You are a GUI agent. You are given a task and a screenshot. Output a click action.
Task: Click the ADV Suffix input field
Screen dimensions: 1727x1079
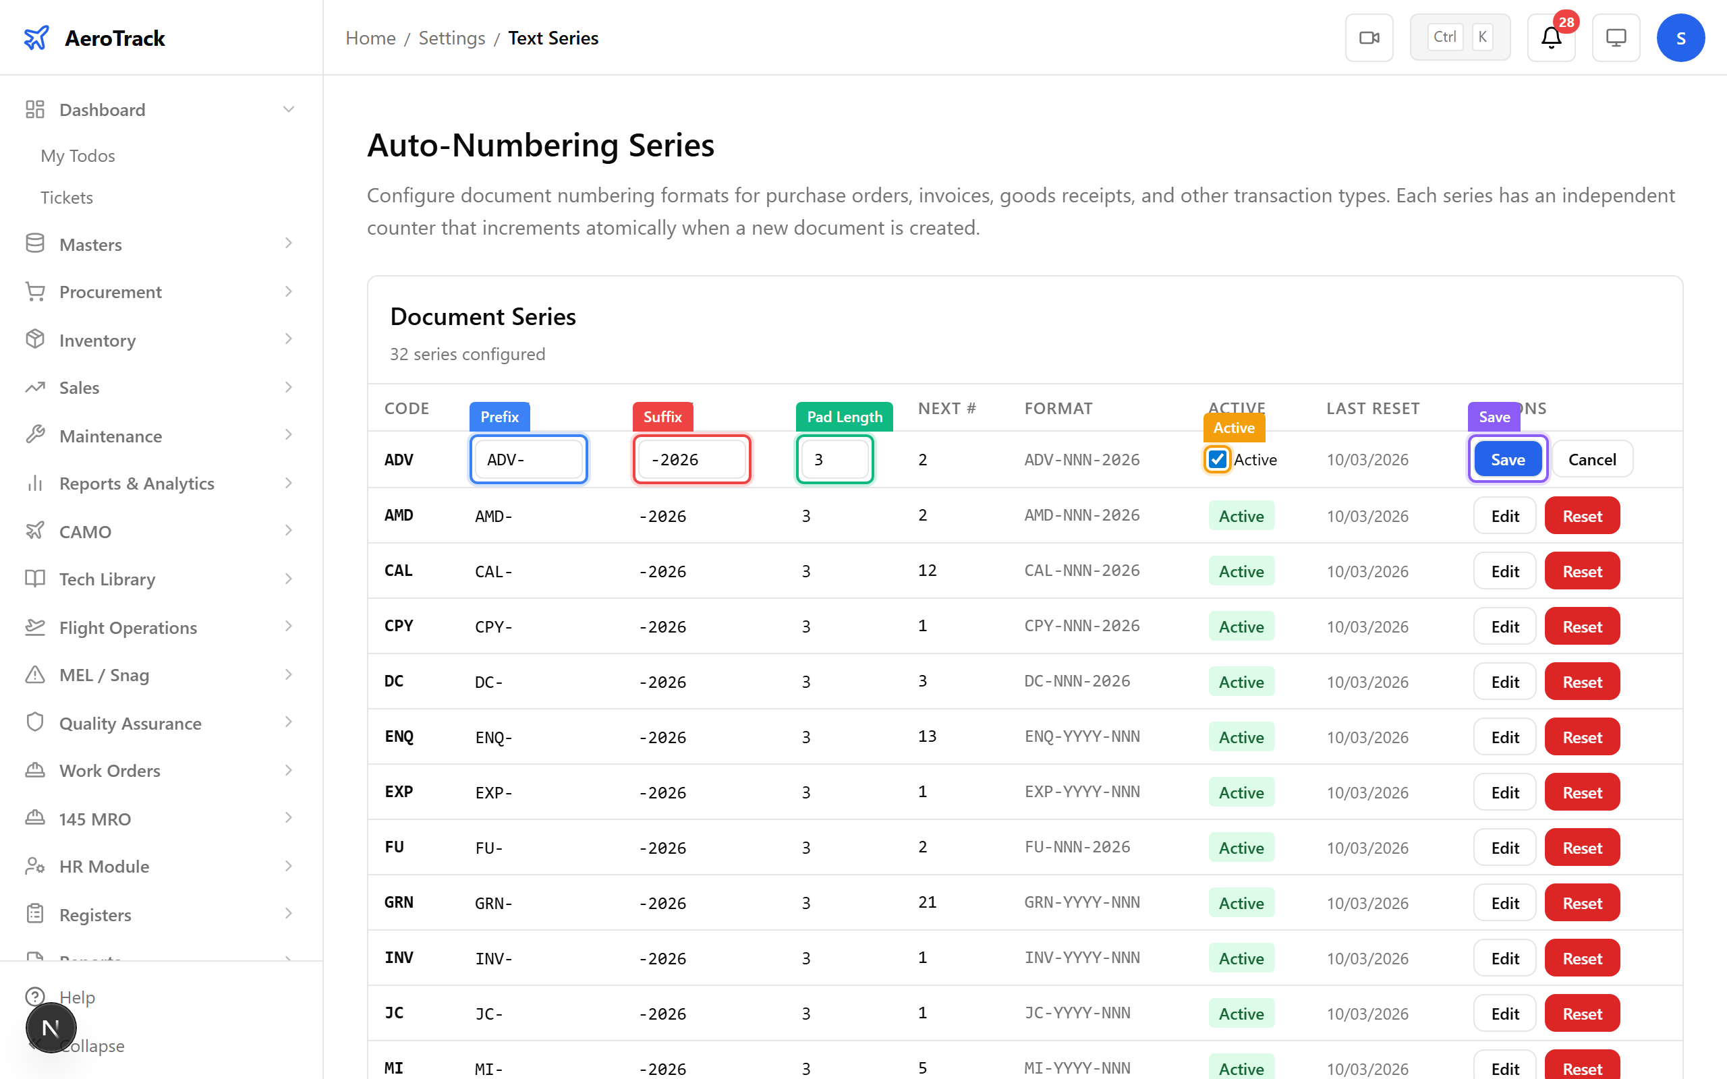pyautogui.click(x=691, y=459)
